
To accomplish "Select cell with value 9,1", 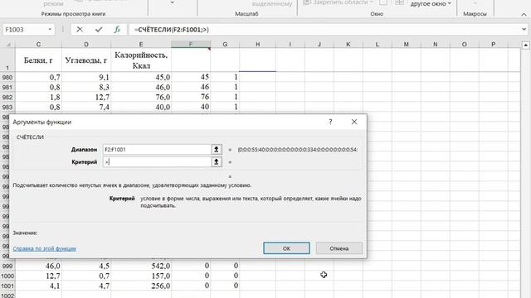I will click(x=86, y=77).
